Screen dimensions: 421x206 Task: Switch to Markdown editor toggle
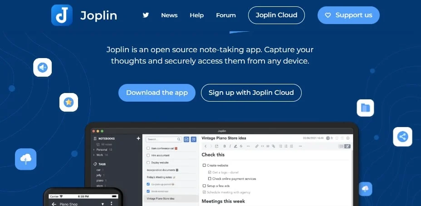[342, 146]
